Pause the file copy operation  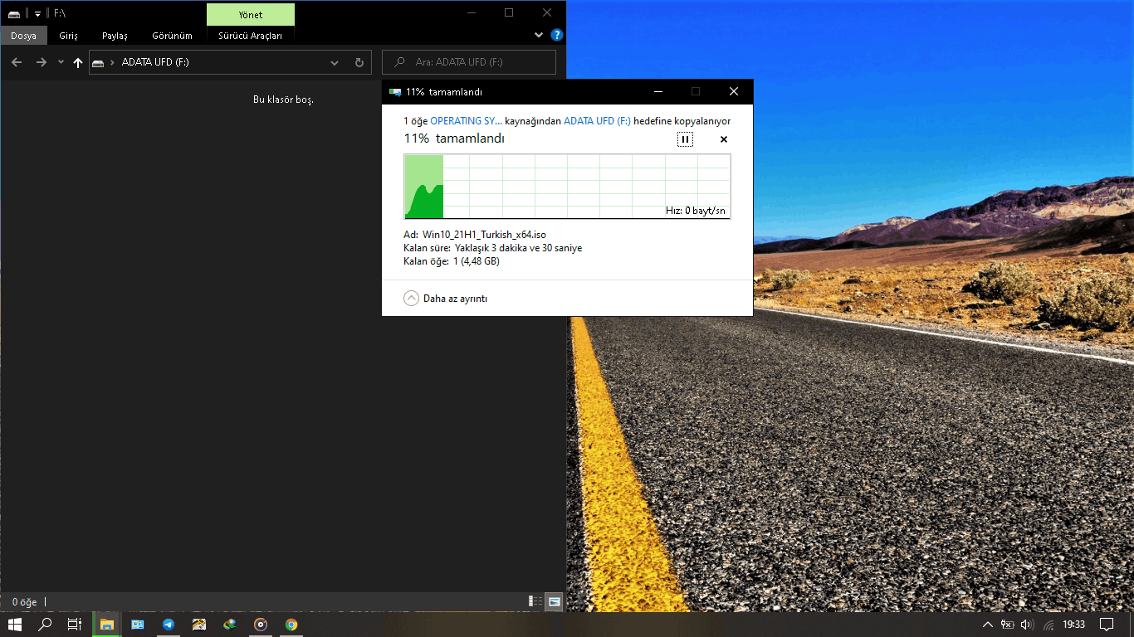point(685,139)
